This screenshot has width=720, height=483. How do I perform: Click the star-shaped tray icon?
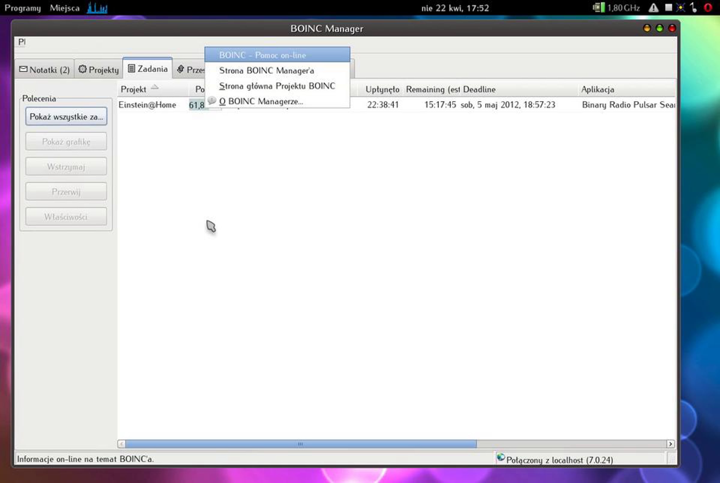tap(681, 7)
